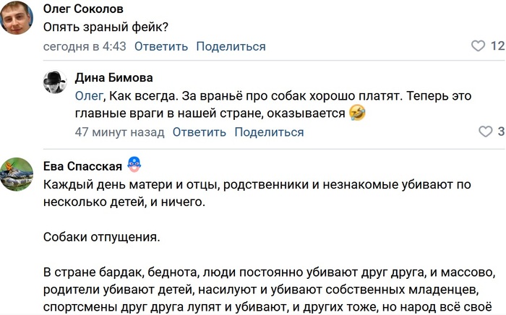Click the "47 минут назад" timestamp
The image size is (506, 315).
(x=120, y=132)
